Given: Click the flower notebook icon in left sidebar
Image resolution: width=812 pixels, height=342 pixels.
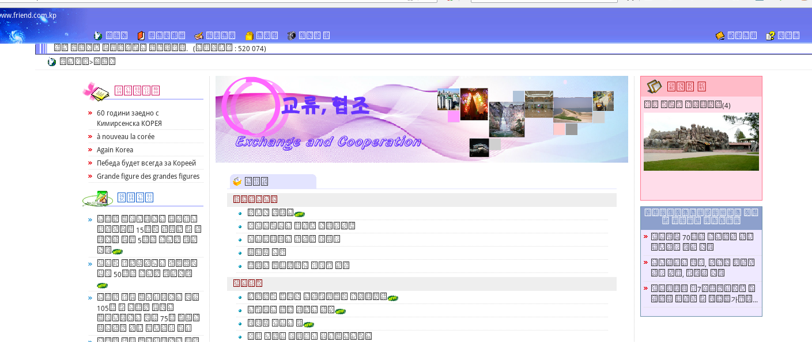Looking at the screenshot, I should 96,91.
